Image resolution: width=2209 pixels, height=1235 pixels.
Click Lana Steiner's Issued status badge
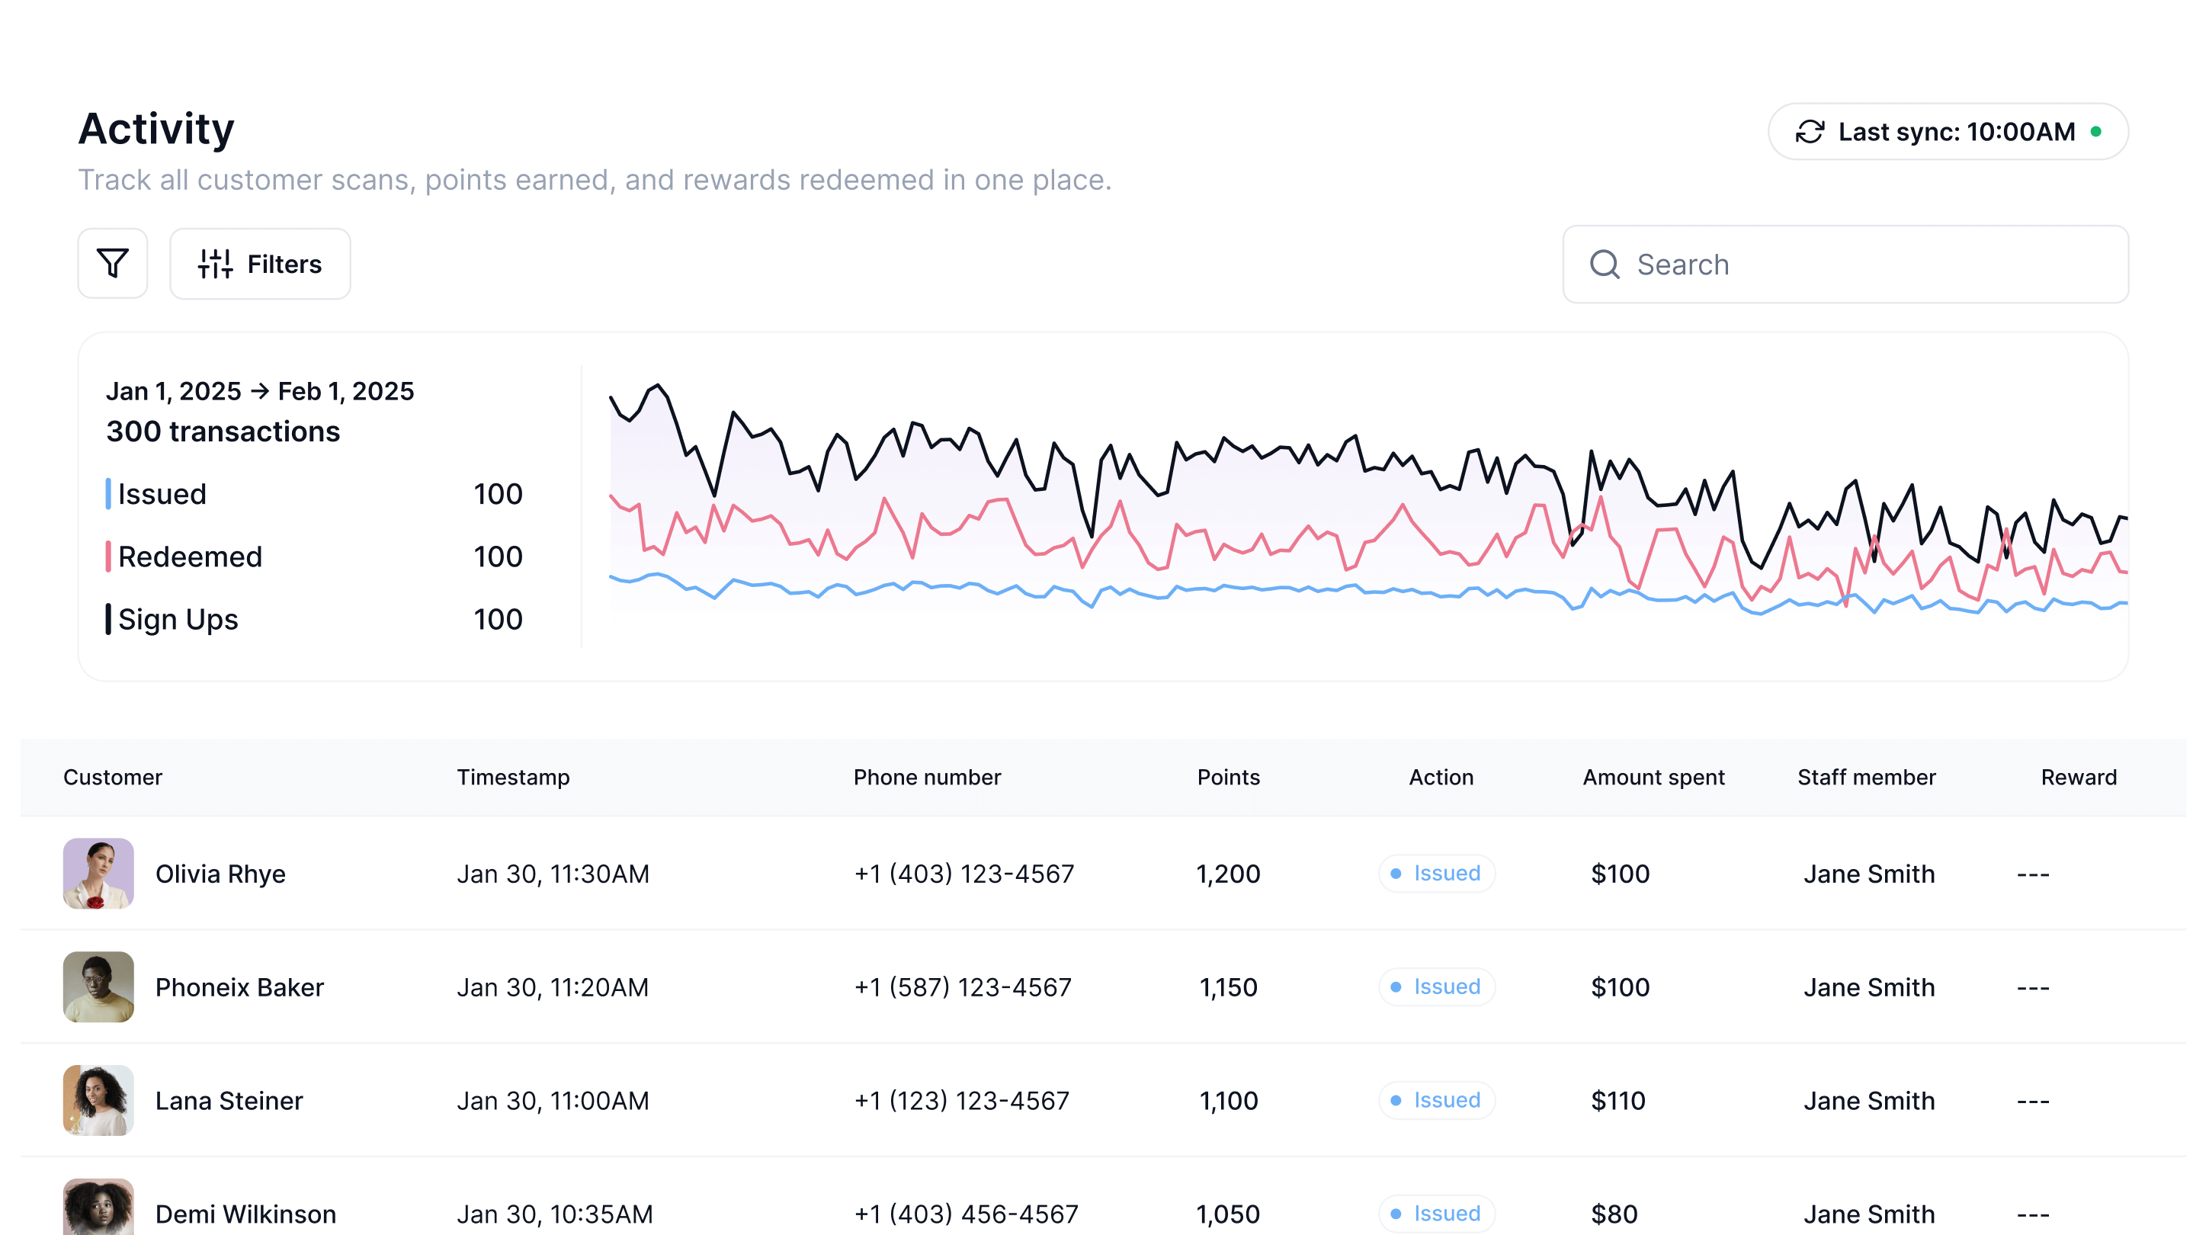click(x=1436, y=1100)
